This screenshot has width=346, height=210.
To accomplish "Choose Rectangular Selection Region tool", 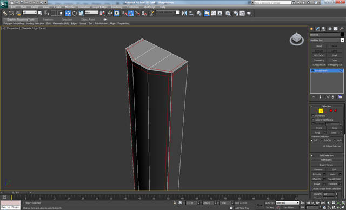I will coord(54,13).
